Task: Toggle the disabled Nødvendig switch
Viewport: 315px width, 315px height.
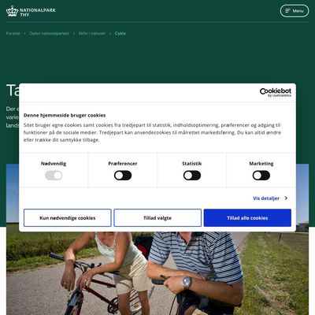Action: coord(54,176)
